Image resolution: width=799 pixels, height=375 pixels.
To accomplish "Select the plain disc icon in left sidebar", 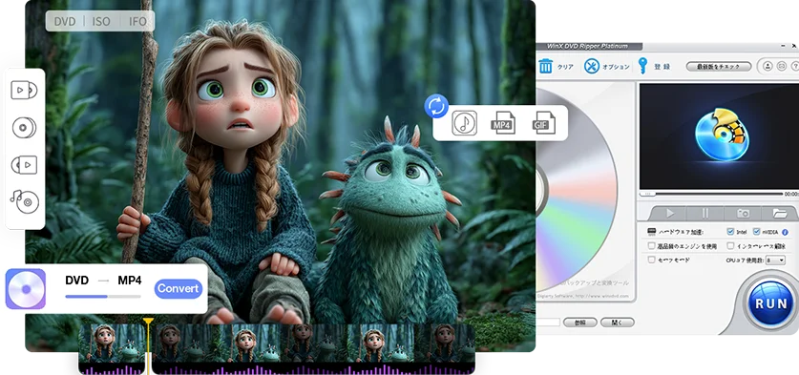I will click(x=24, y=127).
